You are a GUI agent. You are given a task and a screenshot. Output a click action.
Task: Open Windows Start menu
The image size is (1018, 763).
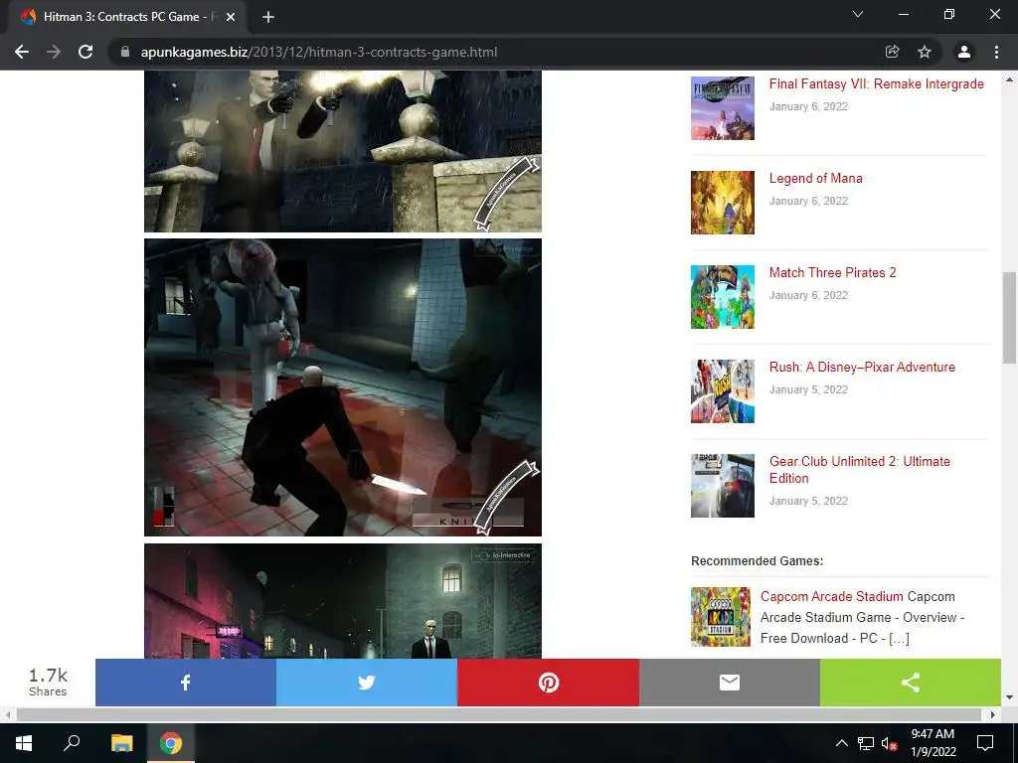click(24, 743)
